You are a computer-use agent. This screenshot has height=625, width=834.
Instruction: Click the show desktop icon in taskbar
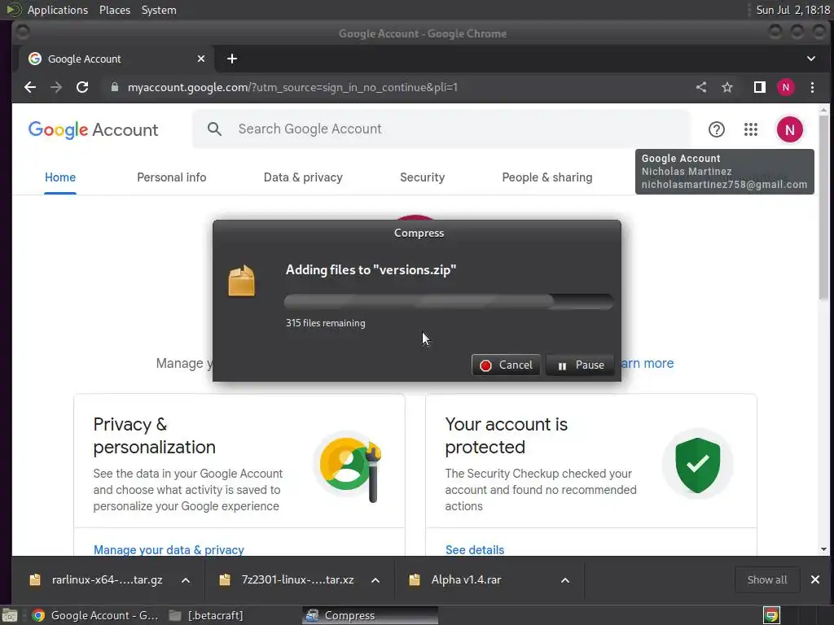[10, 615]
